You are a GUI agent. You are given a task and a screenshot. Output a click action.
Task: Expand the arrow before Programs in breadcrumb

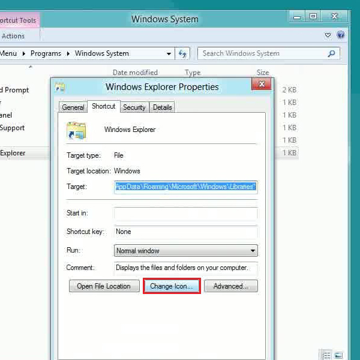[24, 53]
